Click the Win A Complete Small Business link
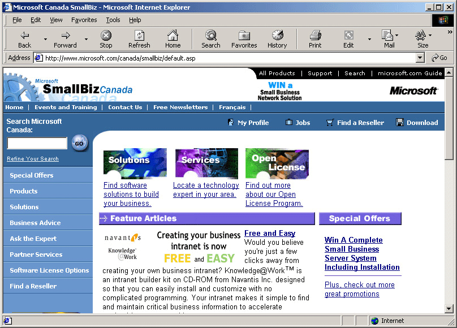 [x=362, y=253]
